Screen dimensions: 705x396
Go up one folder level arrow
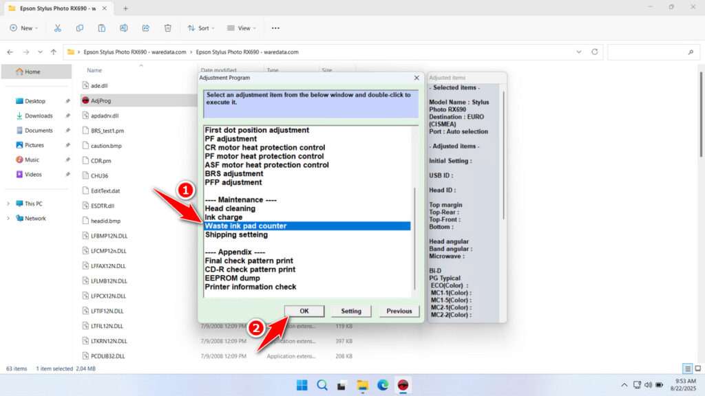tap(54, 52)
